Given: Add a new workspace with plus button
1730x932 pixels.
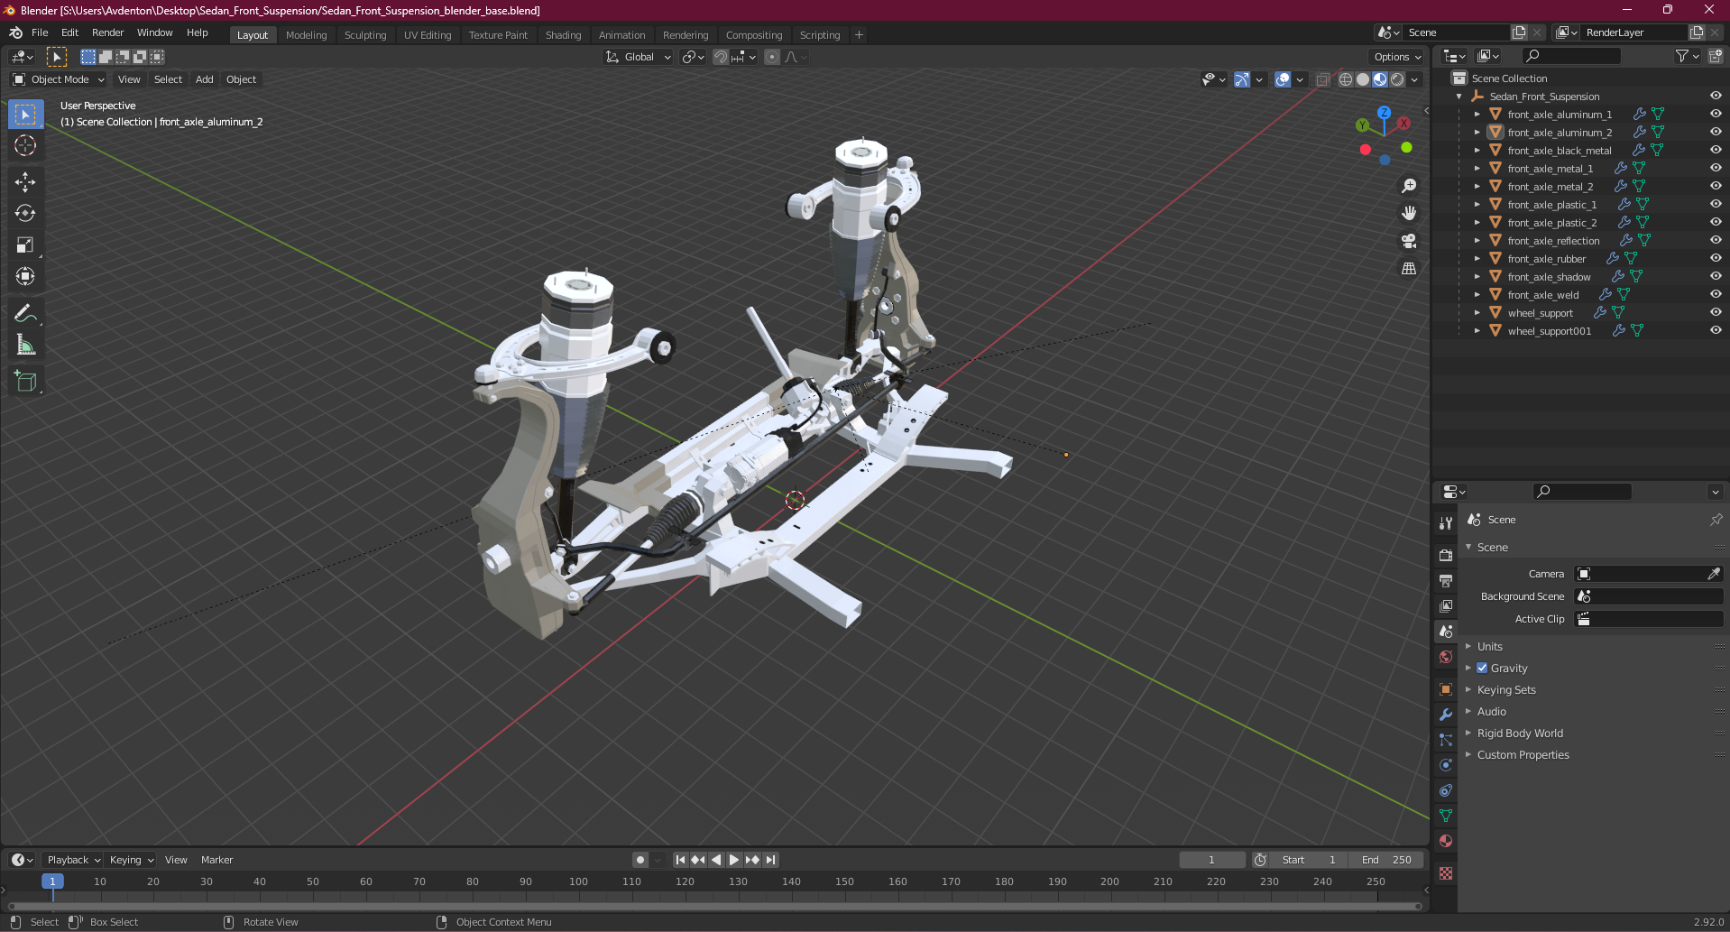Looking at the screenshot, I should tap(859, 35).
